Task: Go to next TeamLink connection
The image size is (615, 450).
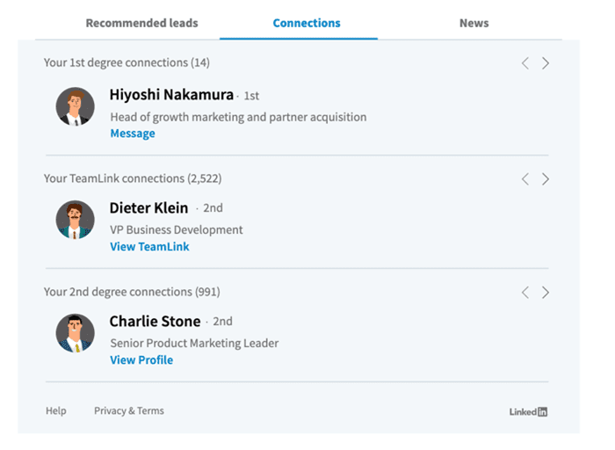Action: point(546,179)
